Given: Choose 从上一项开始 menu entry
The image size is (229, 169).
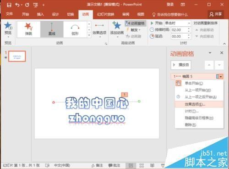Looking at the screenshot, I should [199, 90].
